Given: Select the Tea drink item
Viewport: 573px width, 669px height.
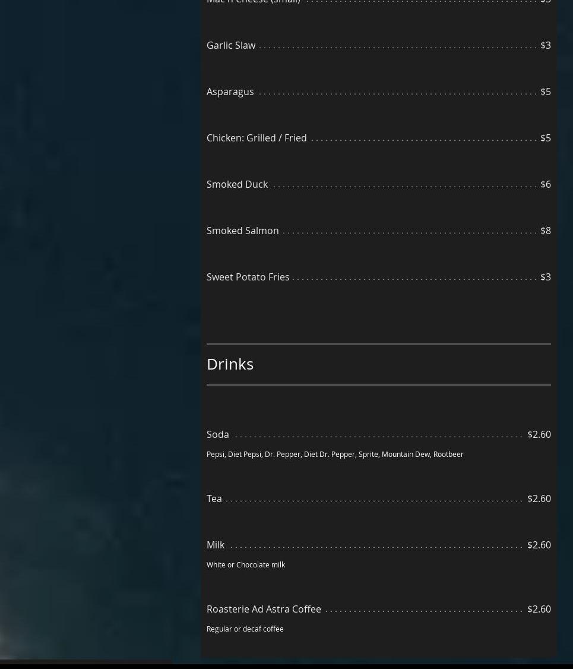Looking at the screenshot, I should pyautogui.click(x=214, y=498).
